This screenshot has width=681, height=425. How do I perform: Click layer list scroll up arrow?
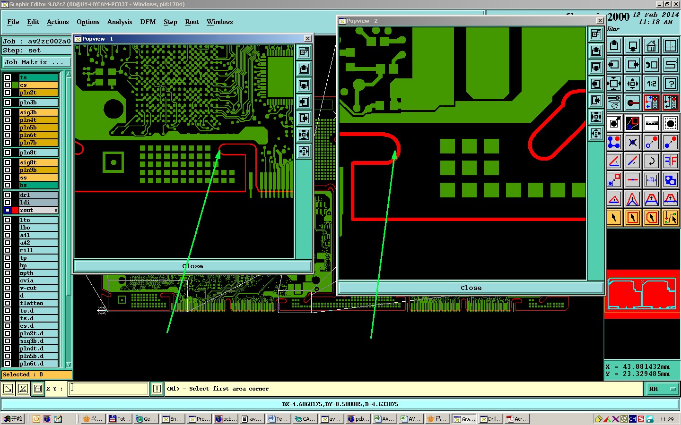point(69,75)
